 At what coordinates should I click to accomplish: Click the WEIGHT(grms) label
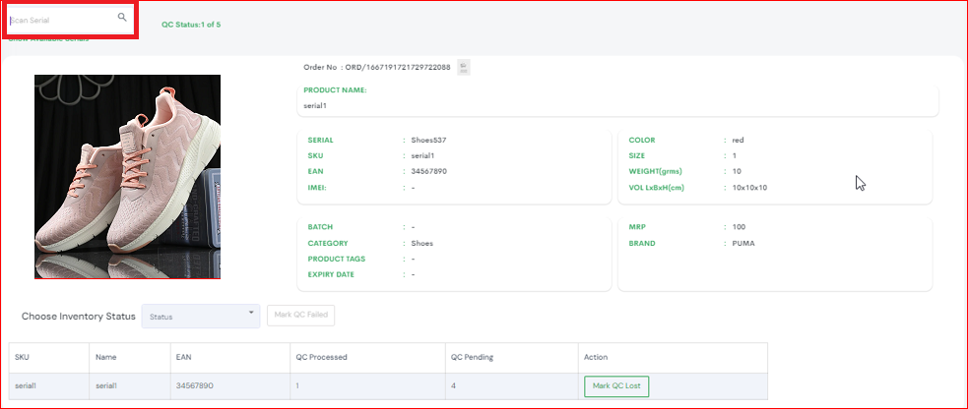(x=655, y=171)
